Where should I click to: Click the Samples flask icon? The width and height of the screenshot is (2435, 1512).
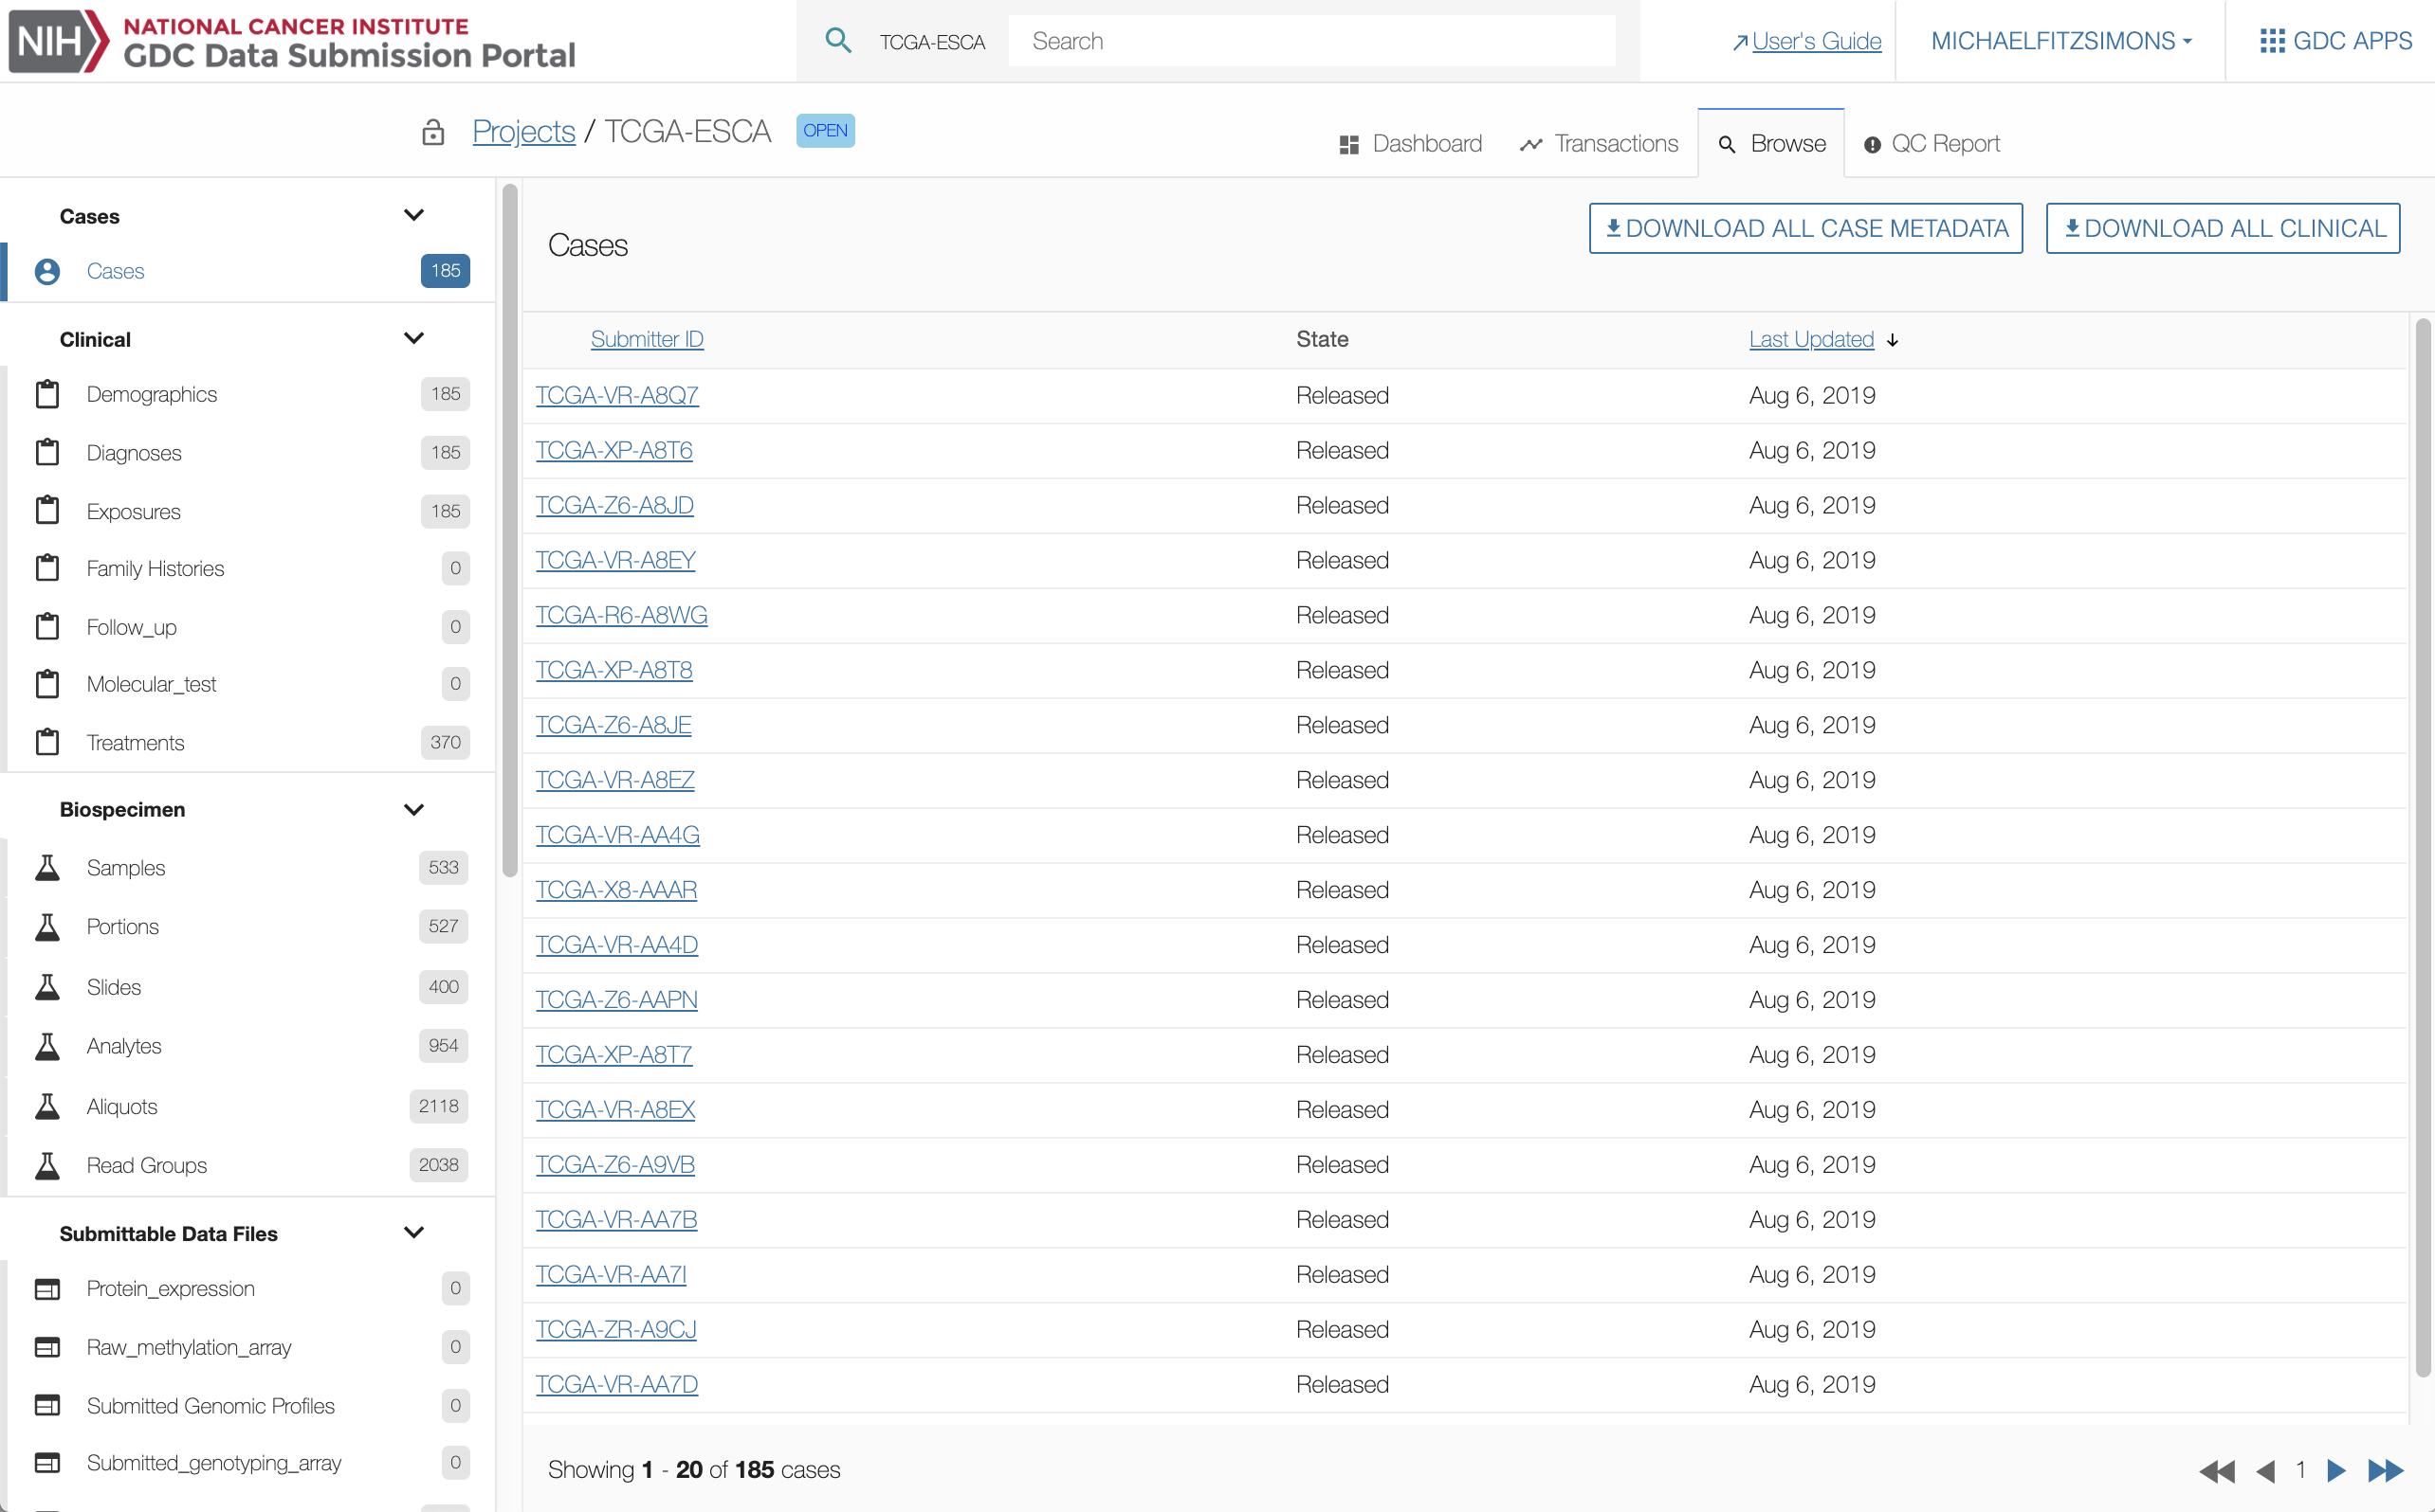coord(47,867)
